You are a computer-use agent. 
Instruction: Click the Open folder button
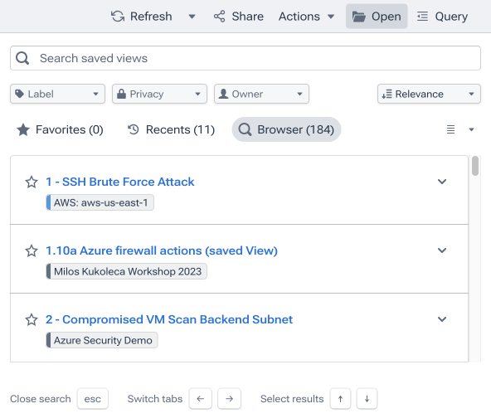(377, 17)
